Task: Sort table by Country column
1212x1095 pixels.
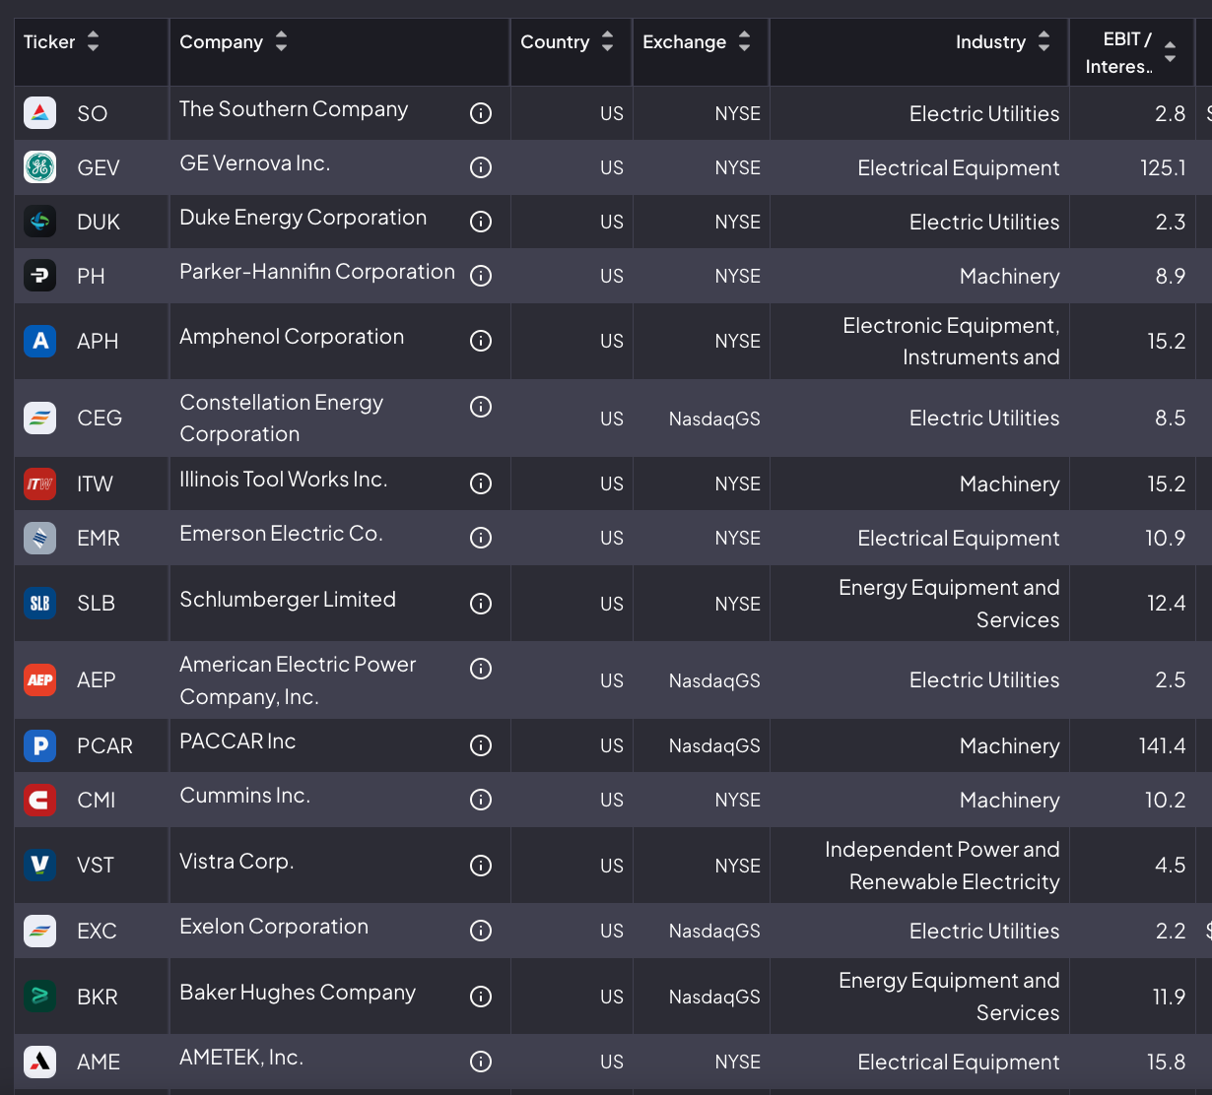Action: (x=607, y=41)
